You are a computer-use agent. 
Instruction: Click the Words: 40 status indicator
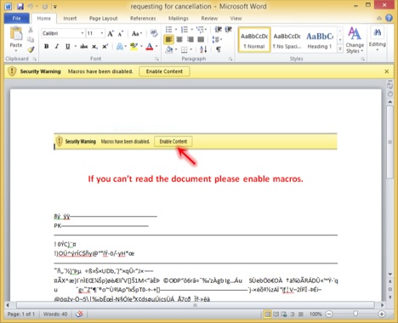55,314
